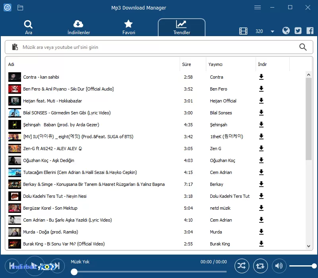Click the volume slider handle
The image size is (318, 278).
[314, 266]
